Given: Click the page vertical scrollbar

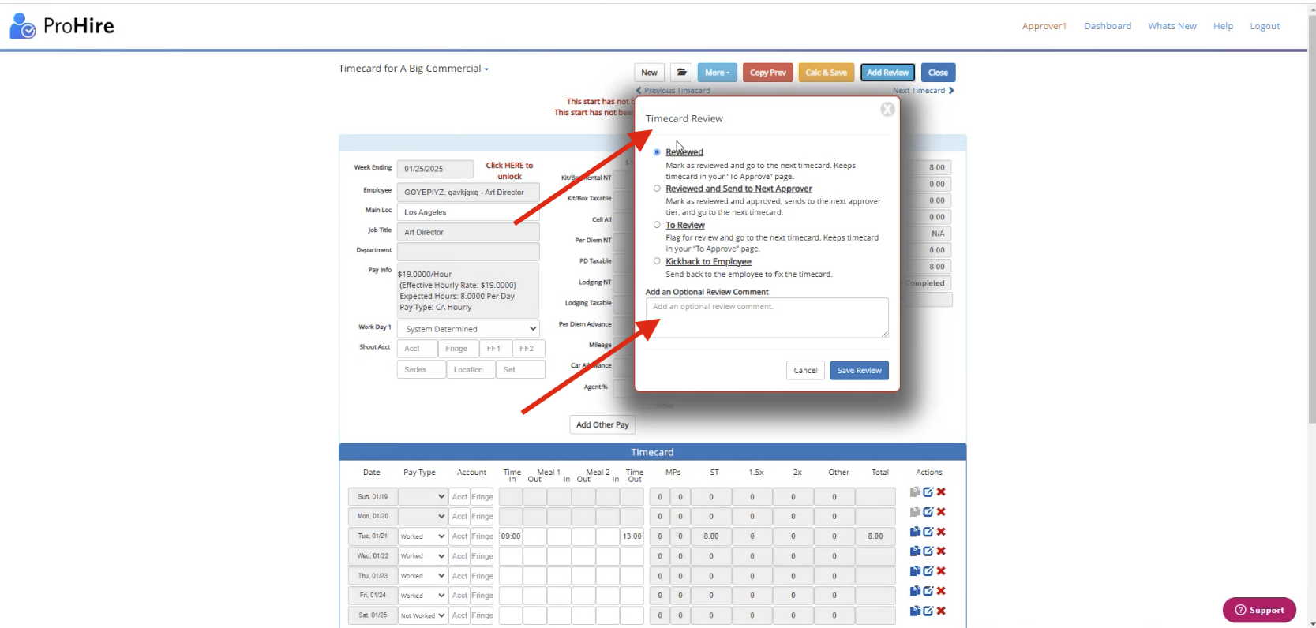Looking at the screenshot, I should tap(1311, 221).
